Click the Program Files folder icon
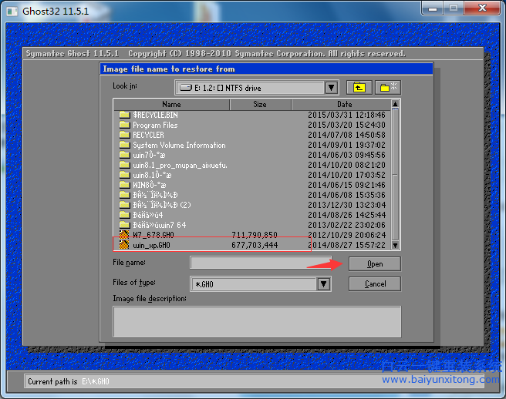The height and width of the screenshot is (399, 506). [124, 125]
